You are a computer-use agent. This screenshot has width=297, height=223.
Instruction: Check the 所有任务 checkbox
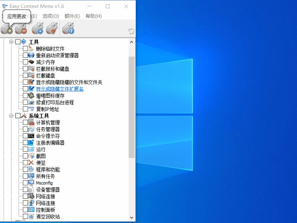pos(25,176)
